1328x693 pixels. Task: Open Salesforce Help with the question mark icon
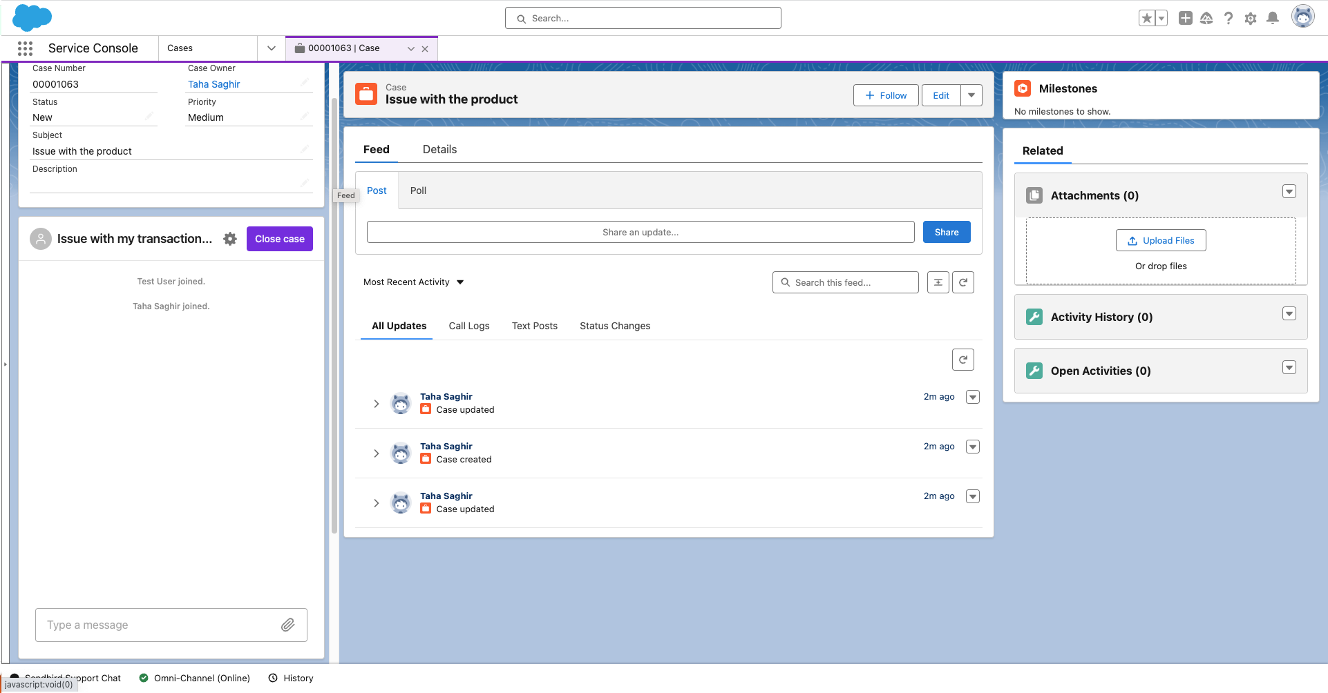[x=1229, y=18]
